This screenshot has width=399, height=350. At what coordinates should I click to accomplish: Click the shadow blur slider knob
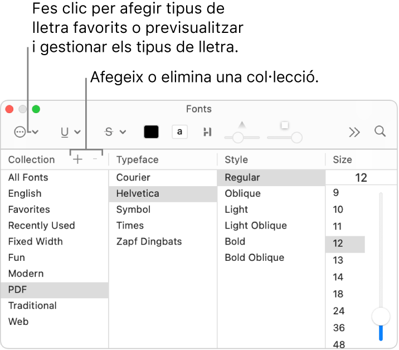point(297,137)
